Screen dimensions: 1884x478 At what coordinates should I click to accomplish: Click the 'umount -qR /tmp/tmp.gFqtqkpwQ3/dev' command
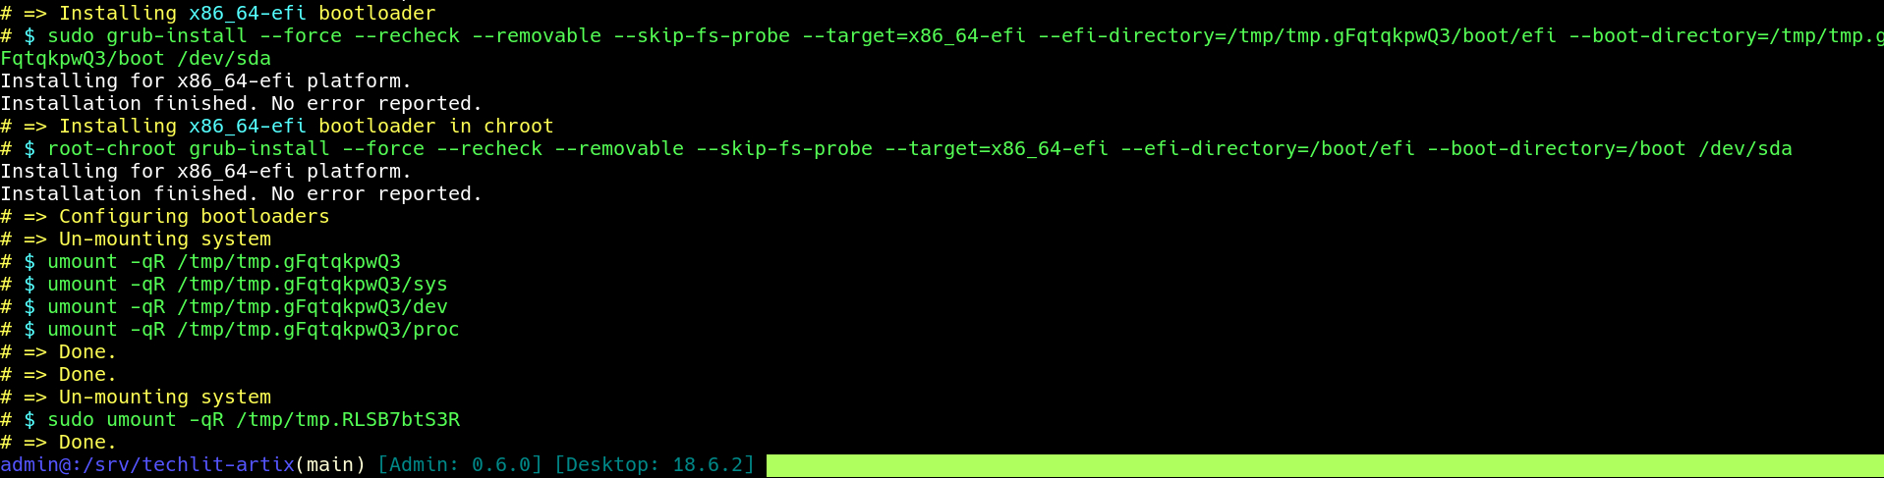pos(248,307)
